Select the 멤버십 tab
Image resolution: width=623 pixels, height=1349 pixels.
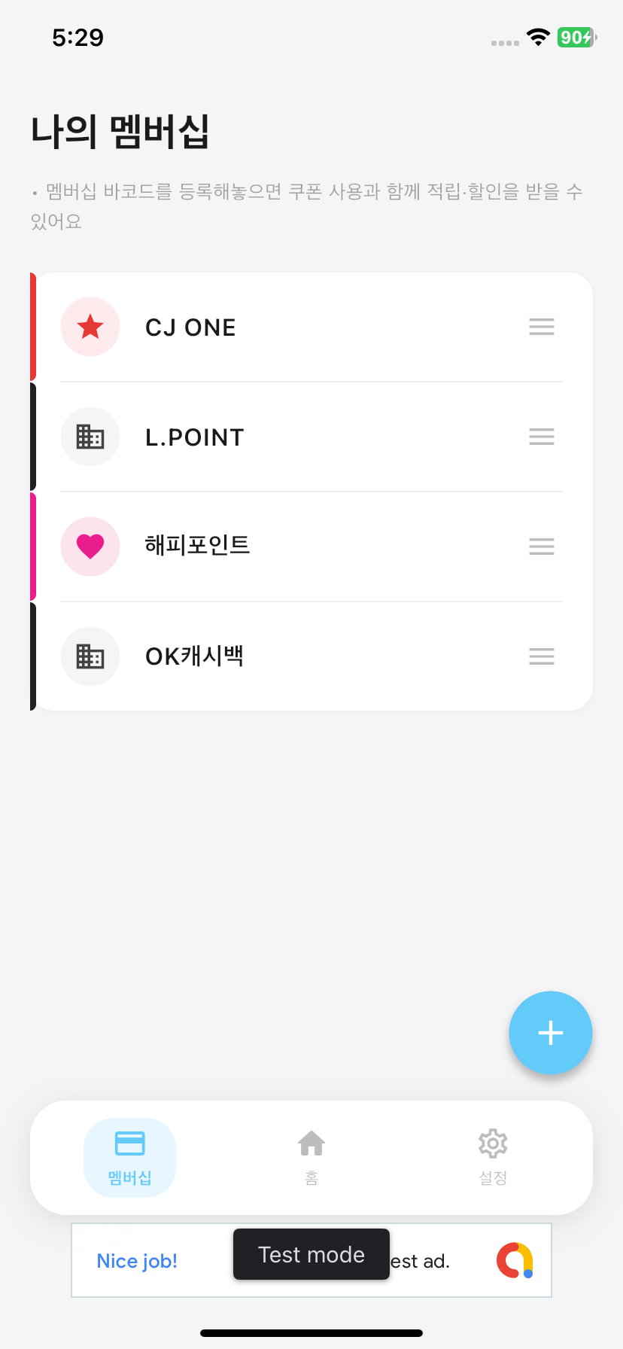pyautogui.click(x=130, y=1158)
